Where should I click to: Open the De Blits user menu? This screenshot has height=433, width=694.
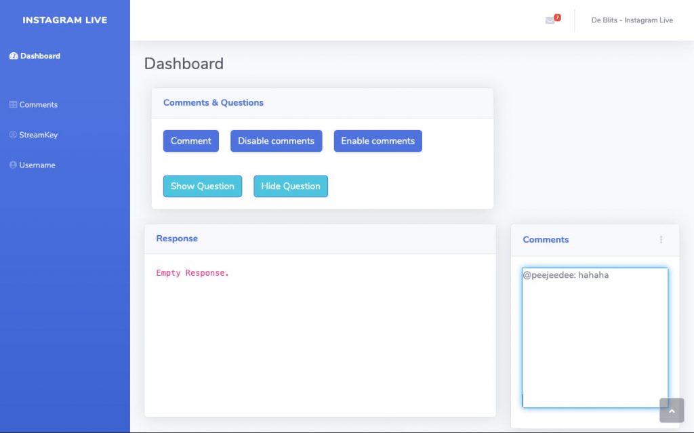tap(632, 20)
